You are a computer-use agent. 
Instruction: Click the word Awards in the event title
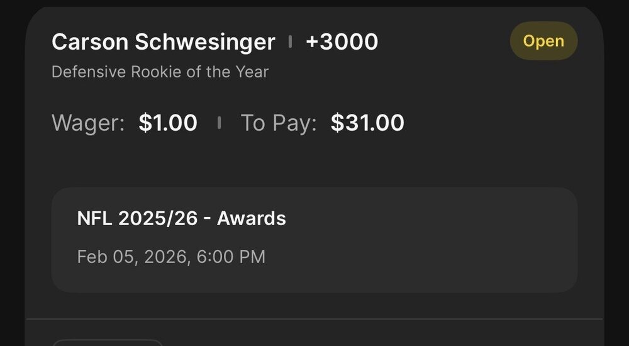point(252,218)
